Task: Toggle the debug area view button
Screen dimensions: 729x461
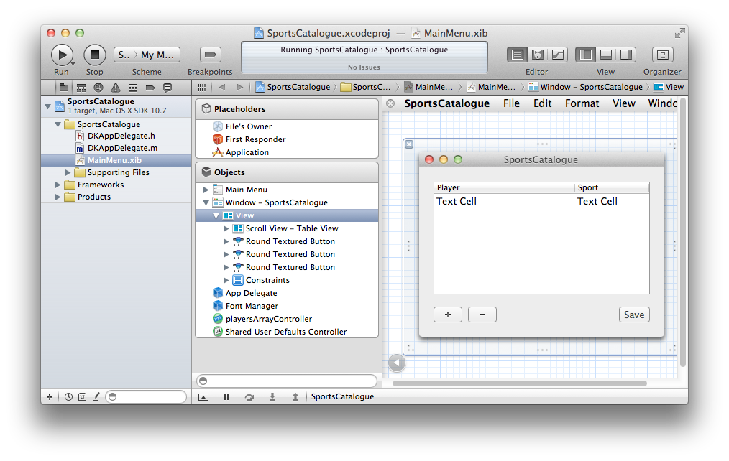Action: click(x=606, y=55)
